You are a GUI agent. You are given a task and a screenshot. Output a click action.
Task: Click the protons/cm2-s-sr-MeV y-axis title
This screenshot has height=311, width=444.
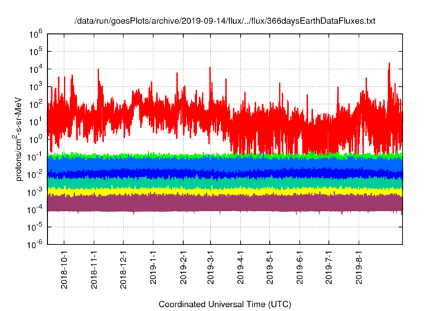(x=17, y=139)
